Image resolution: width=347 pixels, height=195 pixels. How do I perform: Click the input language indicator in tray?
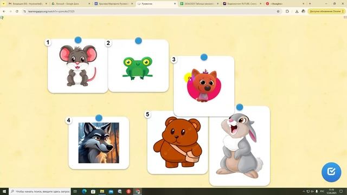(322, 191)
